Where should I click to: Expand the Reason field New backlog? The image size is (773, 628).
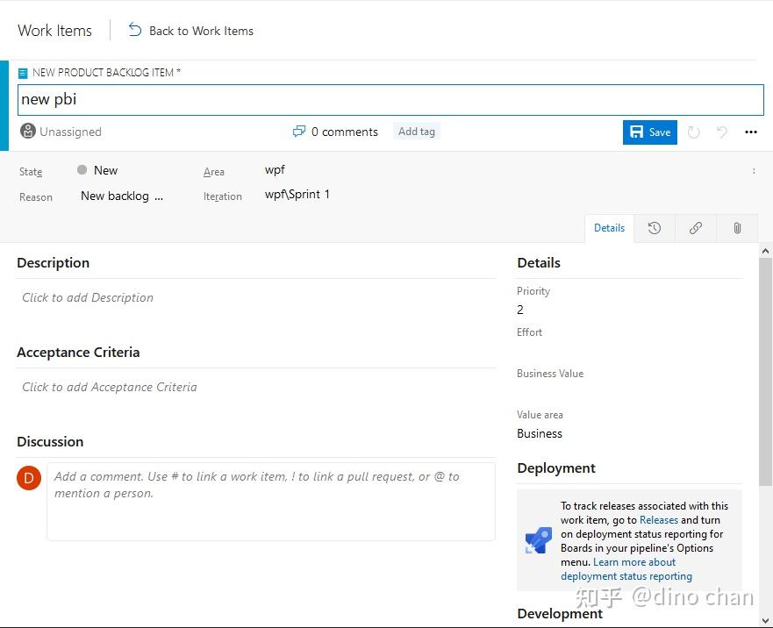click(x=121, y=196)
